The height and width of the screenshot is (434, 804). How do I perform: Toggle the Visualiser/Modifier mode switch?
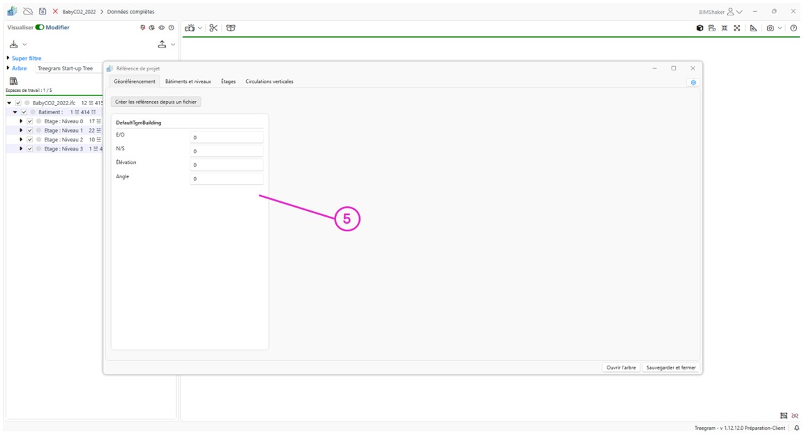[x=40, y=28]
